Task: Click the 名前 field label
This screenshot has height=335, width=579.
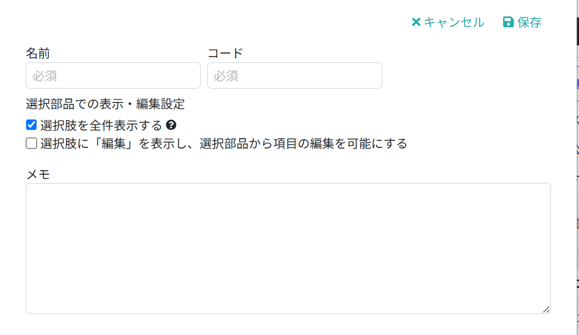Action: (38, 53)
